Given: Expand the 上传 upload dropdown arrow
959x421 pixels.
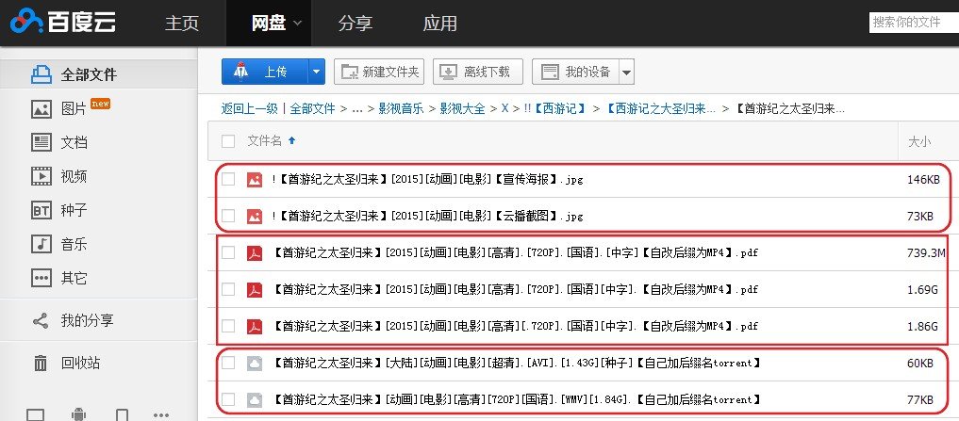Looking at the screenshot, I should coord(316,73).
